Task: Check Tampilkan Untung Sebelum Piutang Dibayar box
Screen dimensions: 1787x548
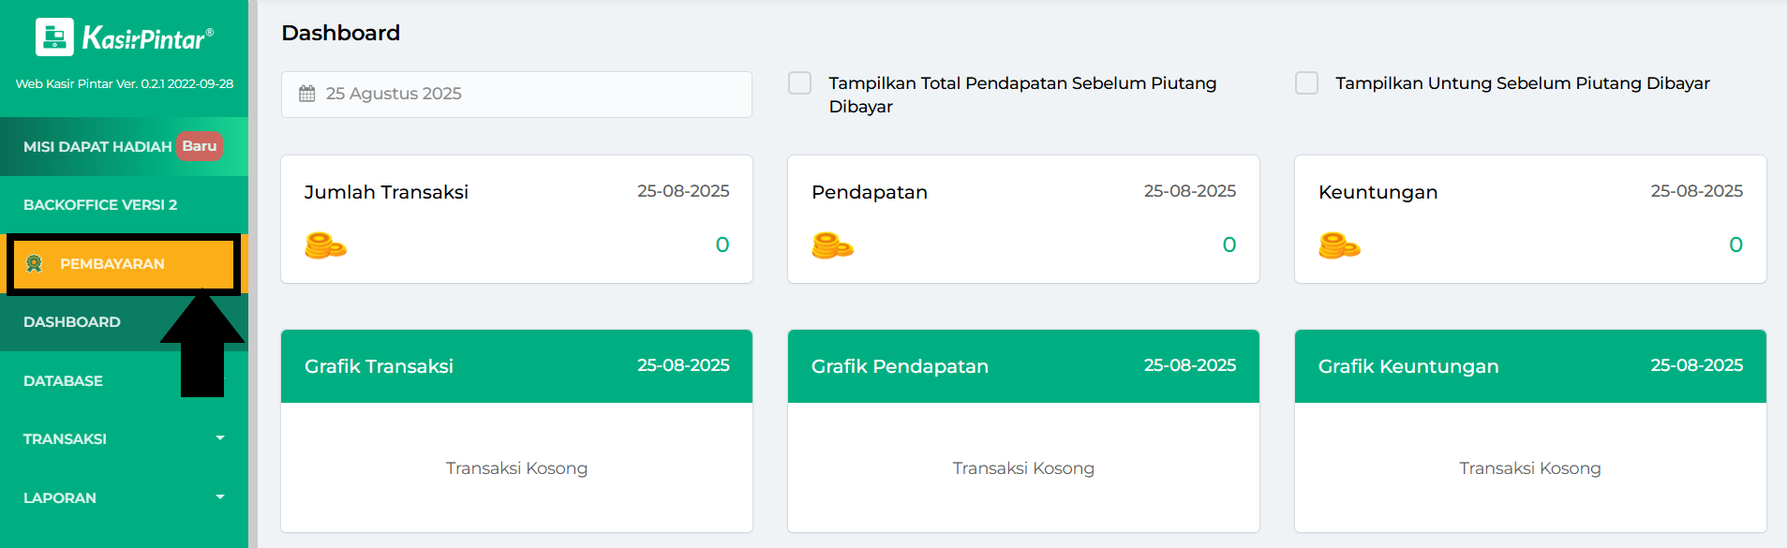Action: coord(1307,83)
